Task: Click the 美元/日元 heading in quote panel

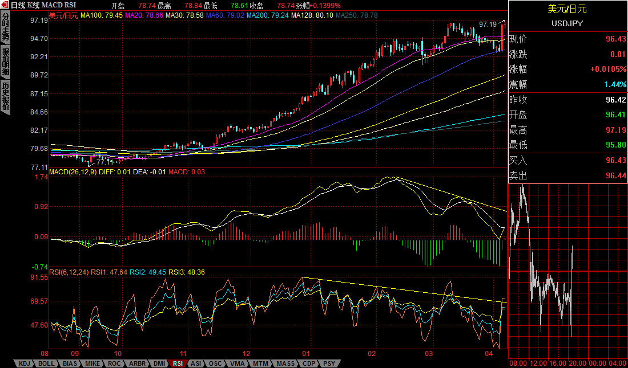Action: click(x=567, y=9)
